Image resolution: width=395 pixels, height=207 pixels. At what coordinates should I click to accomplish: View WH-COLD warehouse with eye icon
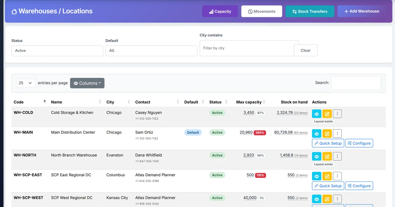coord(316,114)
